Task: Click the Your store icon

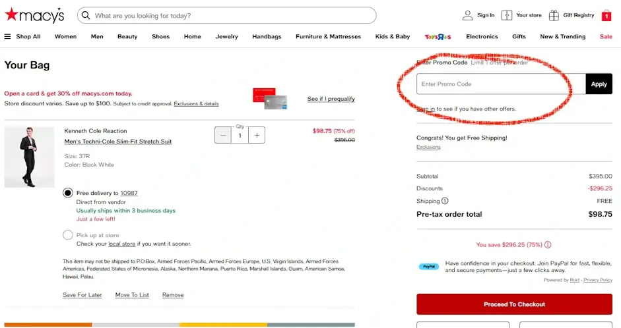Action: pos(507,15)
